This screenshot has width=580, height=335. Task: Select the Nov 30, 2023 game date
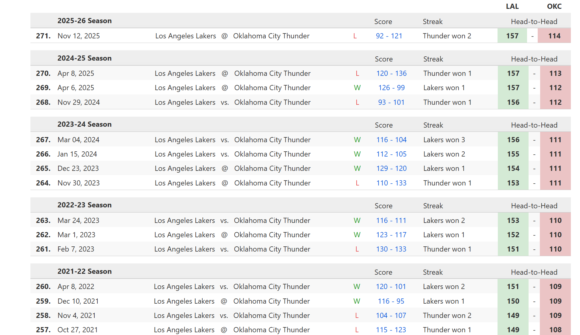[79, 183]
